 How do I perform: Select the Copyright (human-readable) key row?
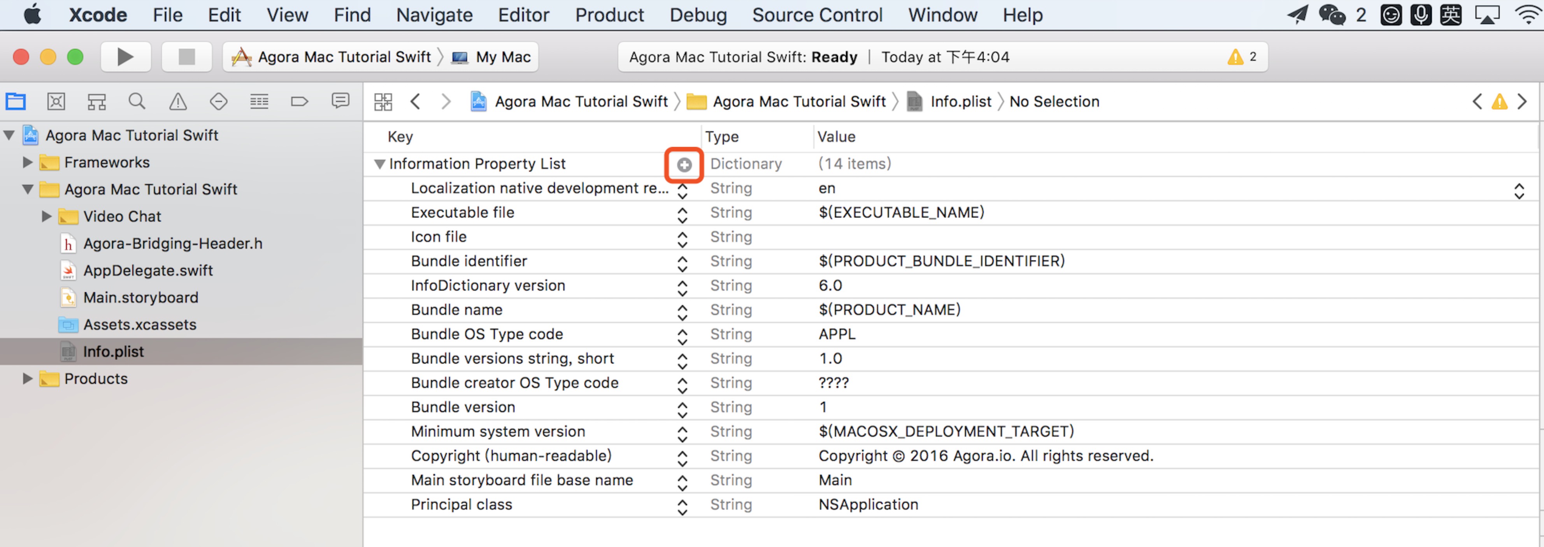tap(511, 456)
